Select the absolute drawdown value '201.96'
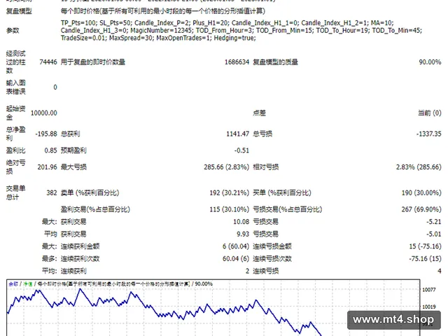 click(47, 167)
